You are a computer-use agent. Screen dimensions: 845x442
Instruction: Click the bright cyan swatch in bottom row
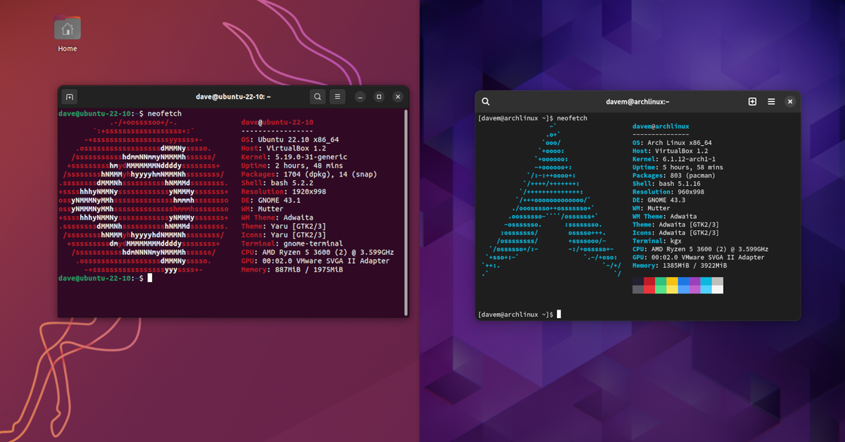(706, 289)
